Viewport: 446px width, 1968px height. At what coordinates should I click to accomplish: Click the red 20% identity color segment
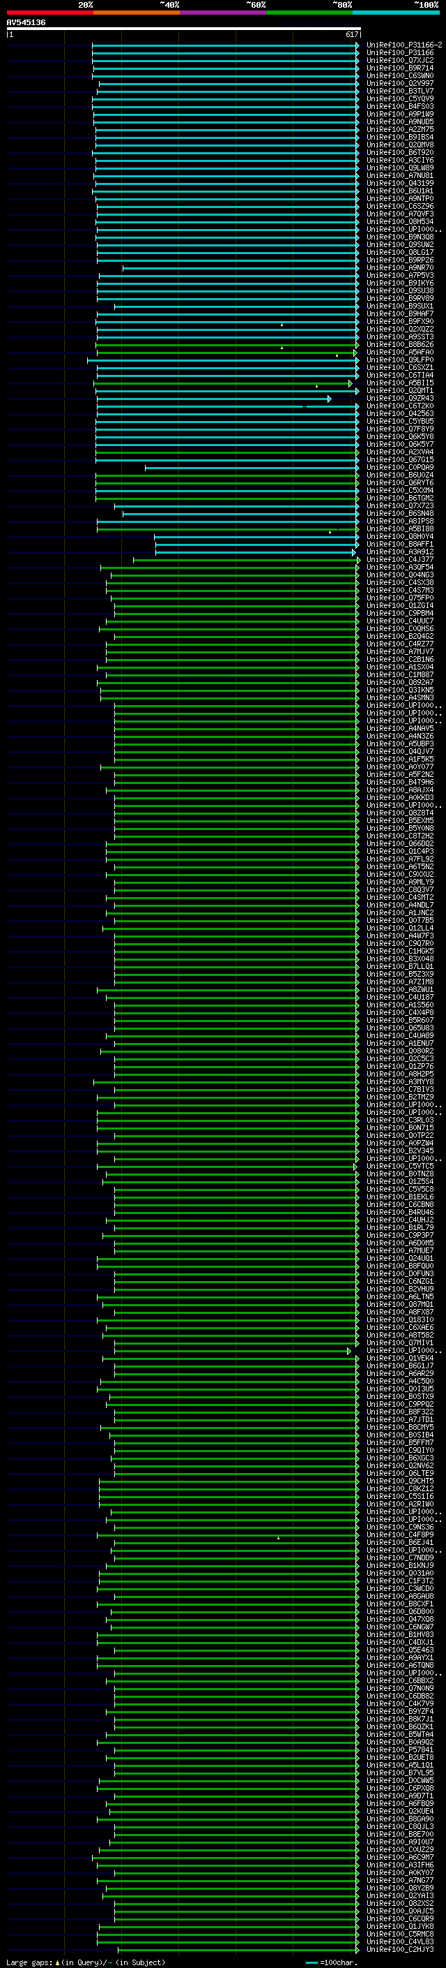(x=49, y=13)
